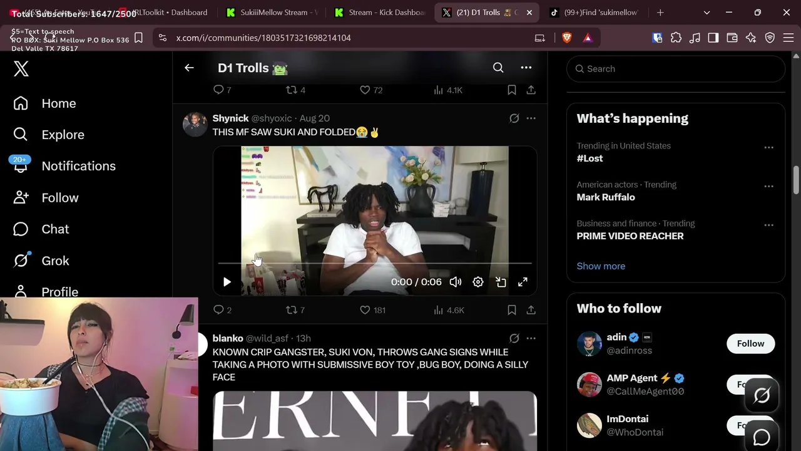This screenshot has width=801, height=451.
Task: Toggle the browser sidebar panel
Action: (713, 38)
